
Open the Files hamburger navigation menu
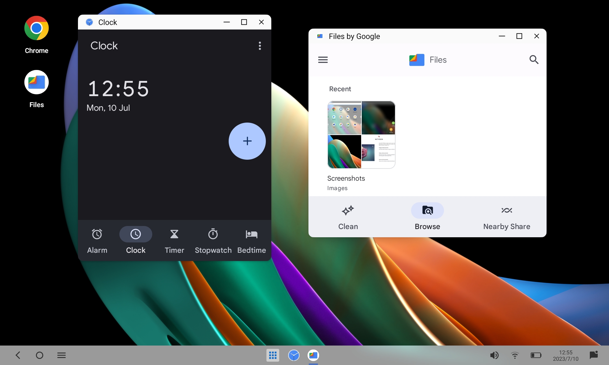click(323, 60)
